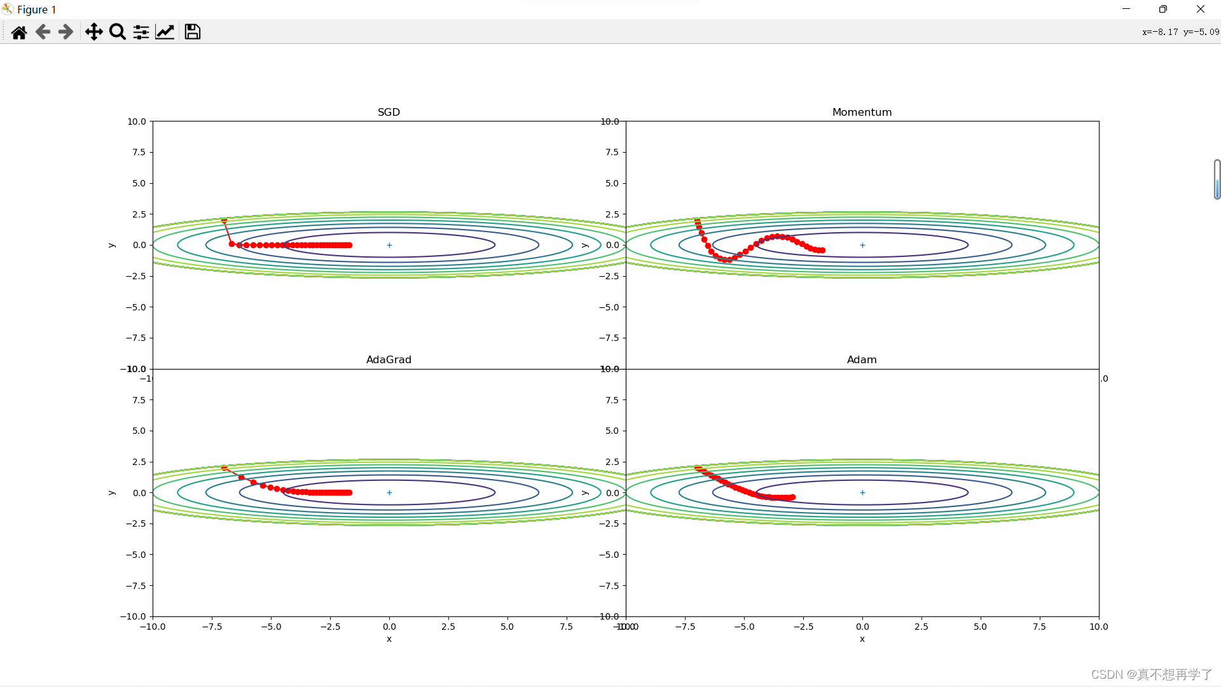Click the minimum marker in SGD plot
The height and width of the screenshot is (687, 1221).
389,245
